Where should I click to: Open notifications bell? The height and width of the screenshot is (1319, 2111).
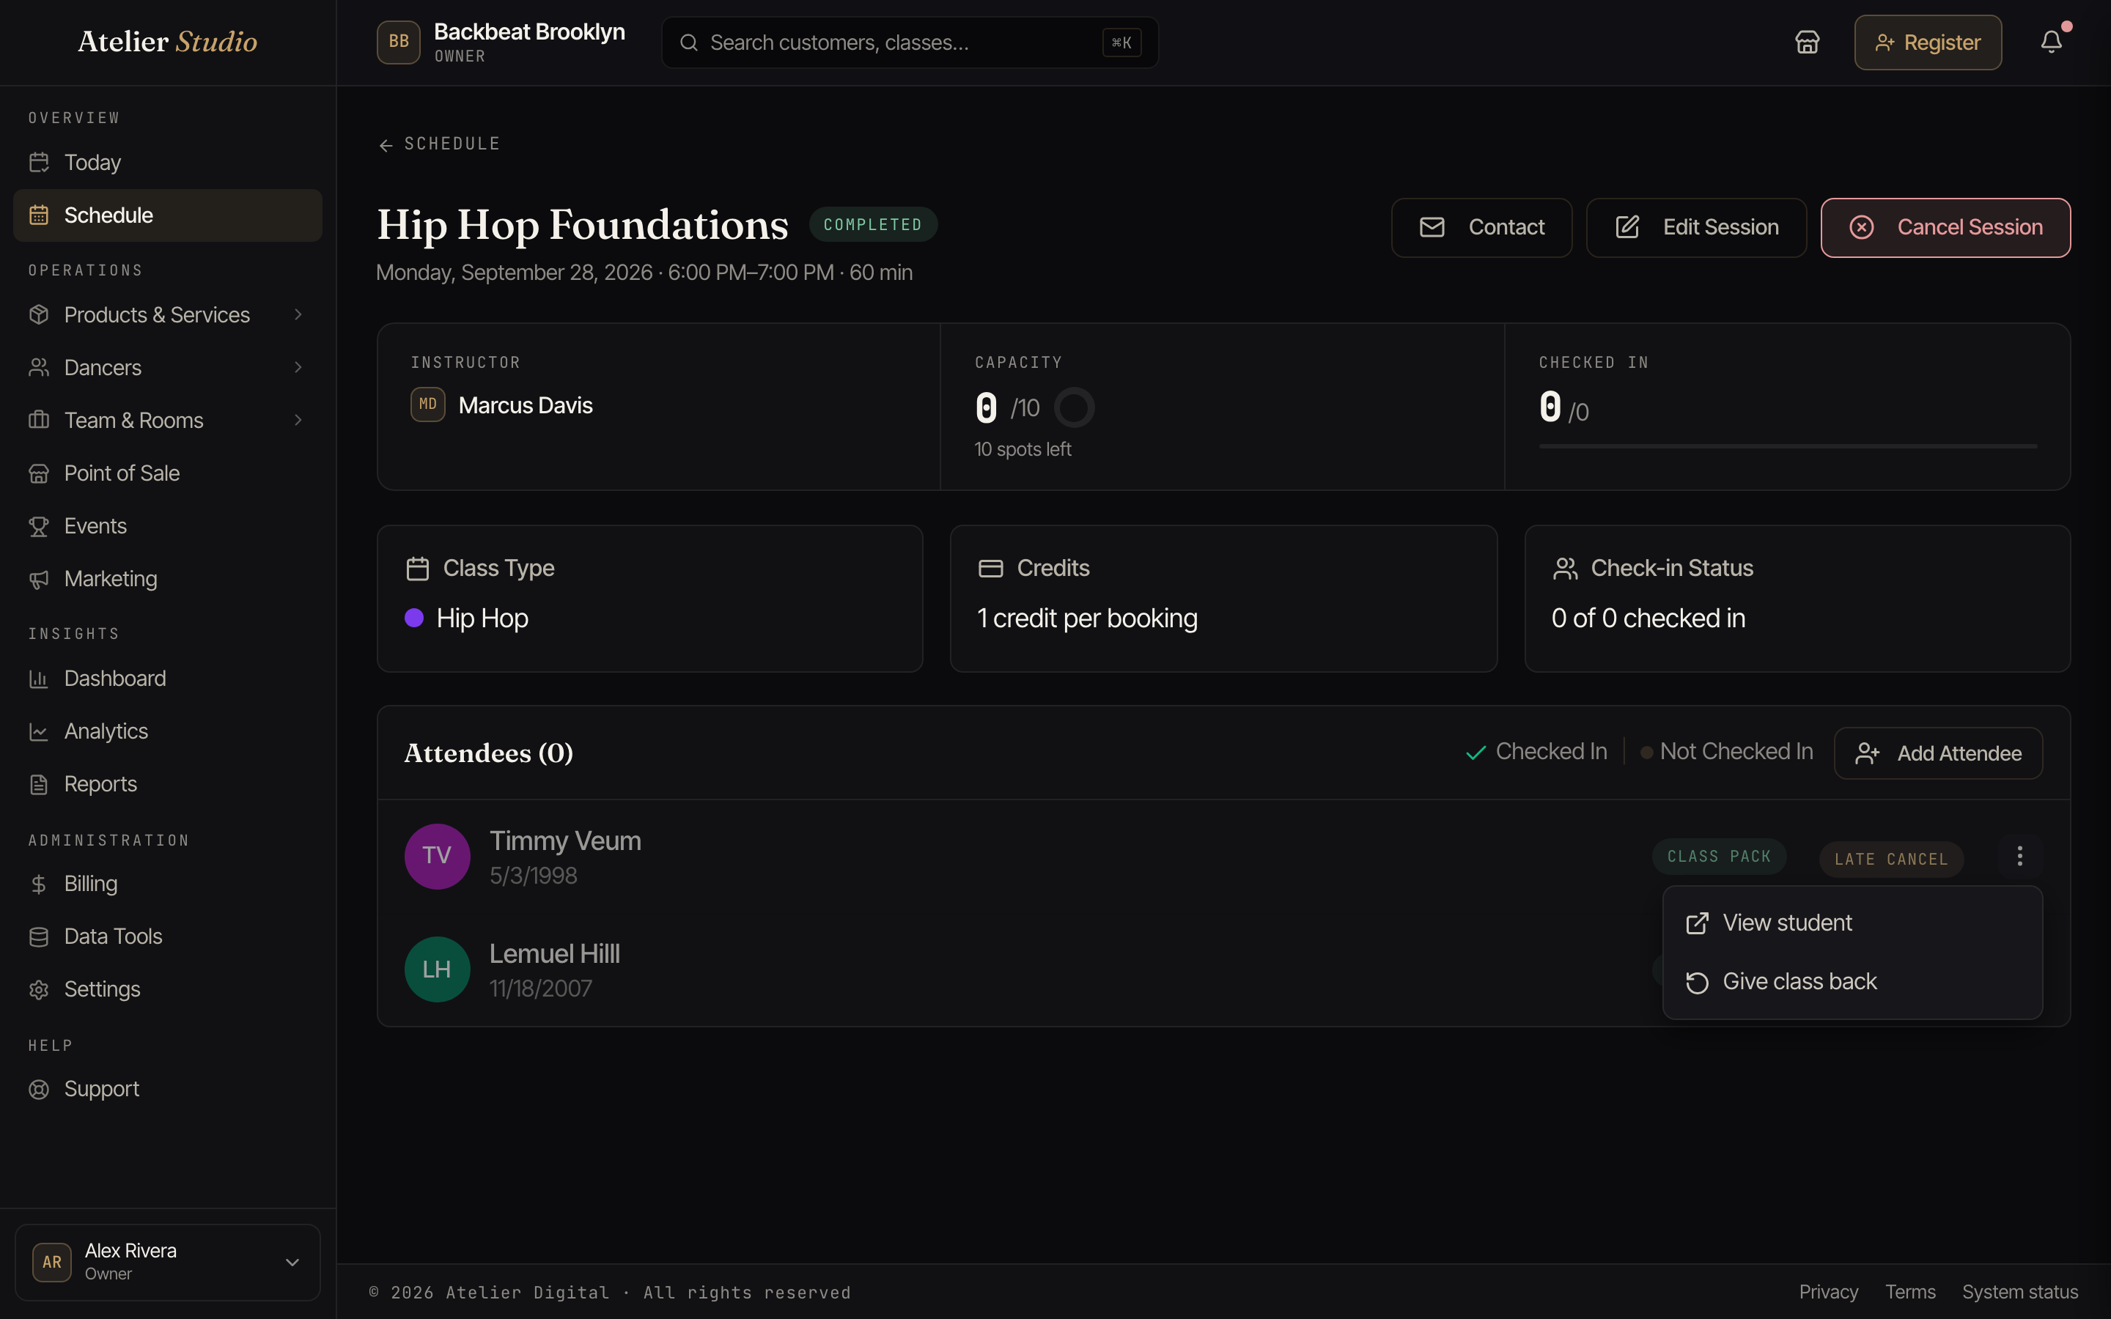[2051, 42]
